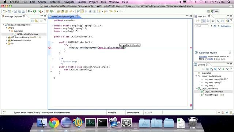Viewport: 234px width, 132px height.
Task: Collapse import declarations in Outline
Action: [196, 76]
